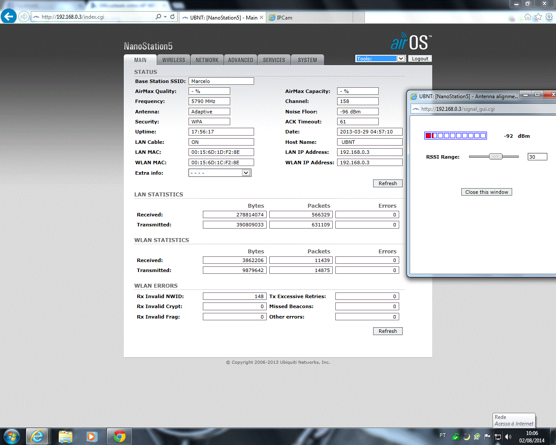Click the Logout button
The height and width of the screenshot is (445, 556).
click(420, 59)
